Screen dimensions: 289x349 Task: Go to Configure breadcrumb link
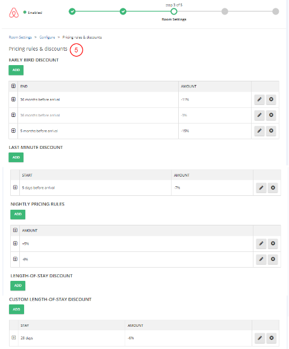[x=47, y=37]
